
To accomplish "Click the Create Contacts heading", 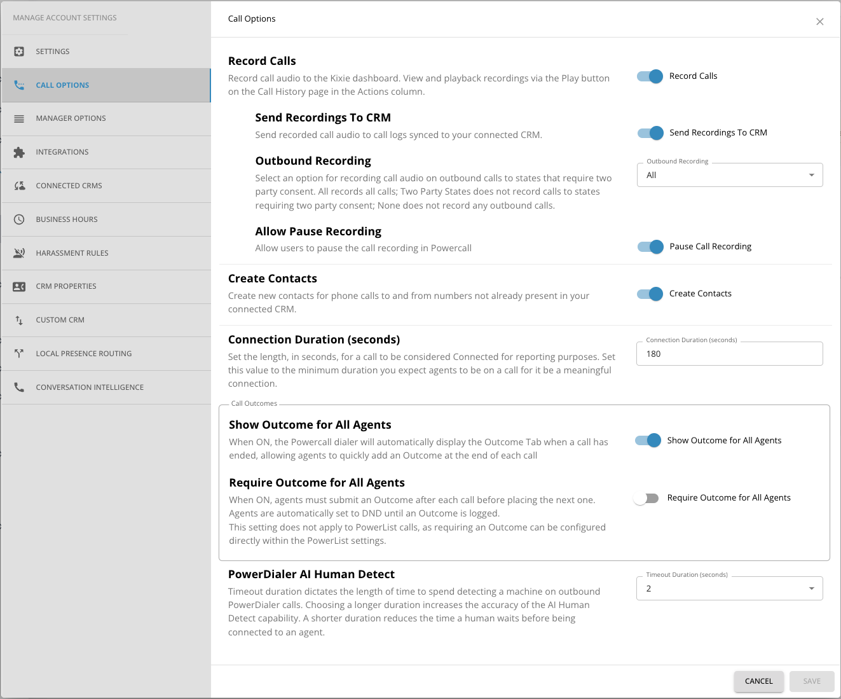I will point(273,279).
